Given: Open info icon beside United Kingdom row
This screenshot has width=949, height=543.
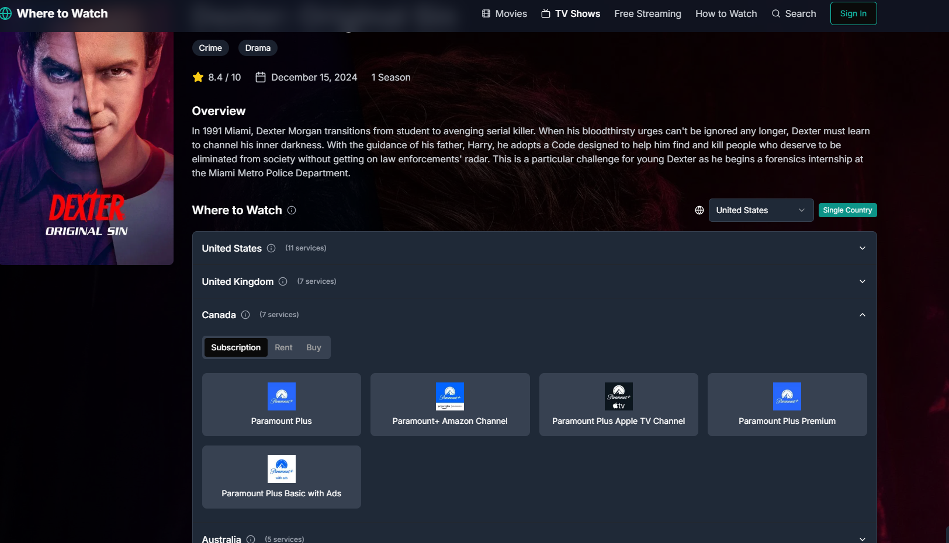Looking at the screenshot, I should pos(283,281).
